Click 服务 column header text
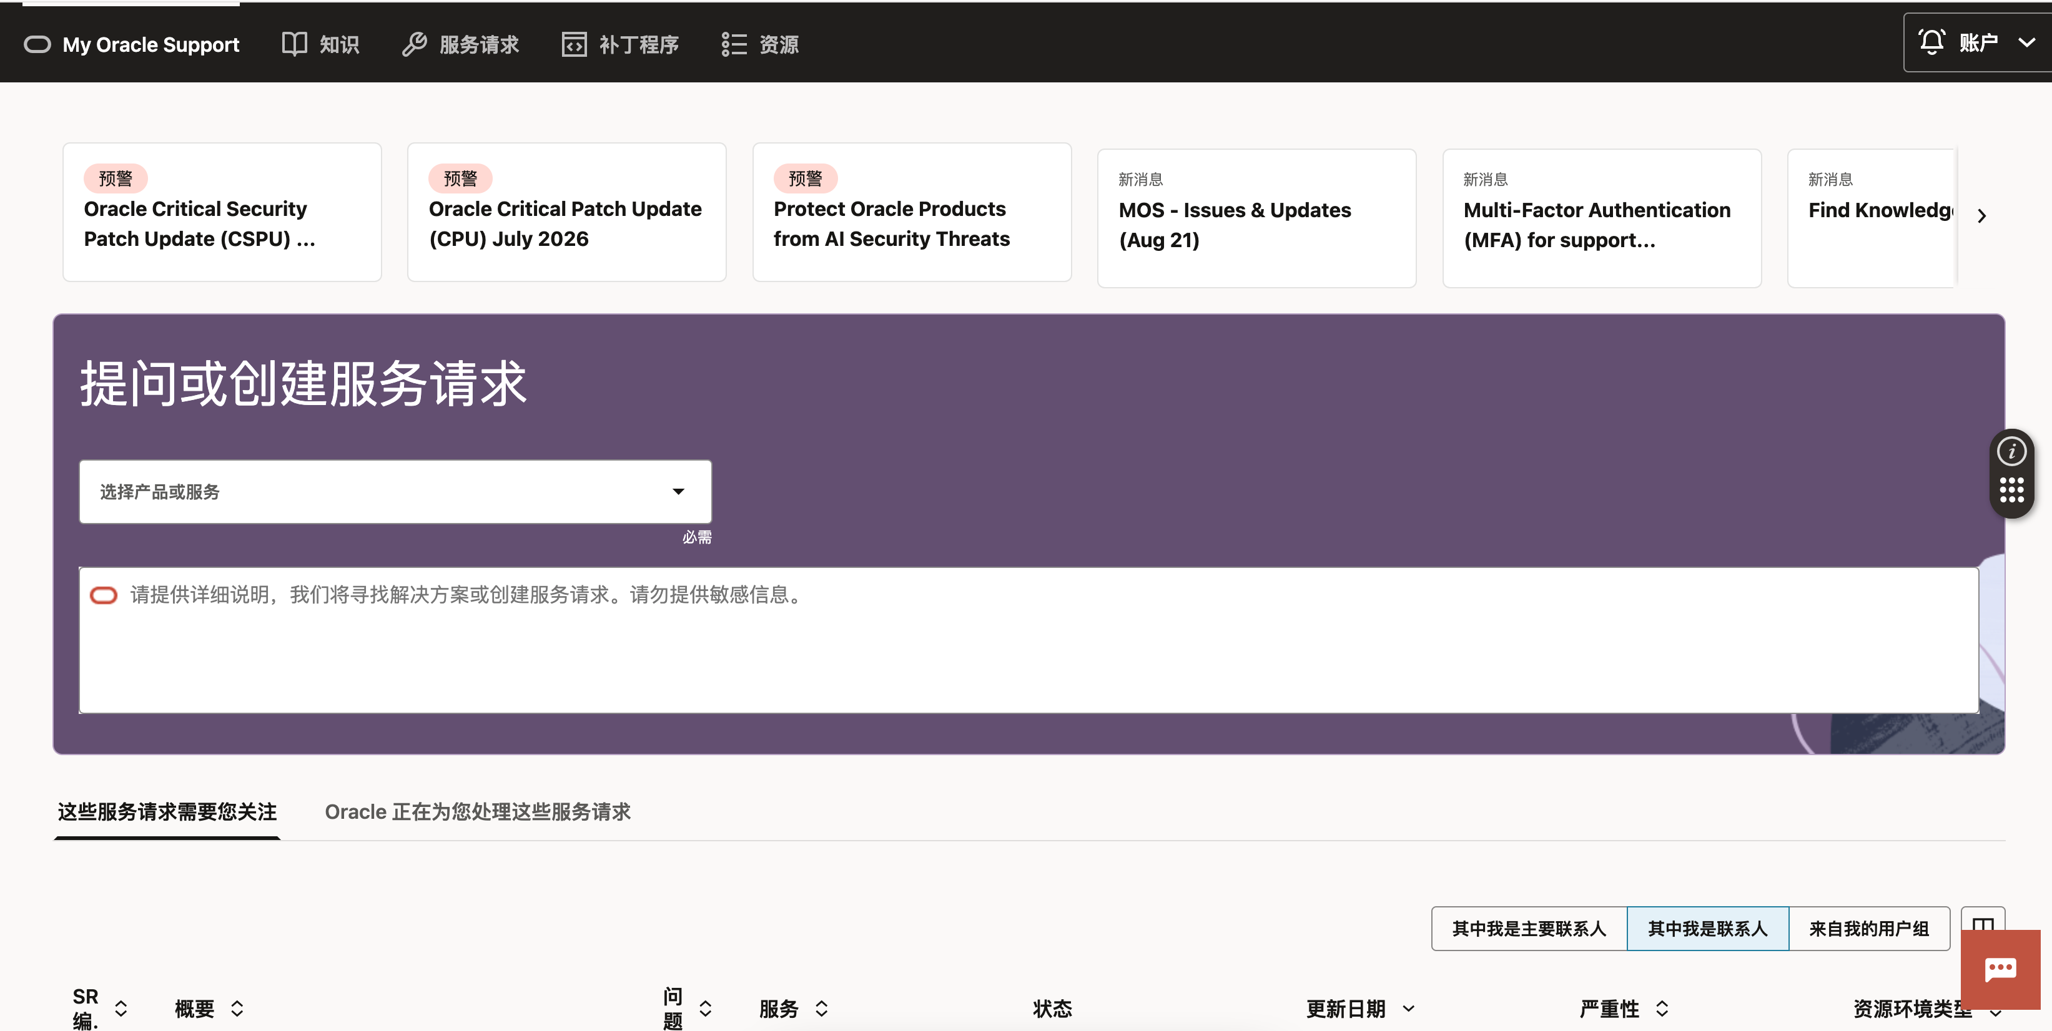2052x1031 pixels. pyautogui.click(x=779, y=1009)
